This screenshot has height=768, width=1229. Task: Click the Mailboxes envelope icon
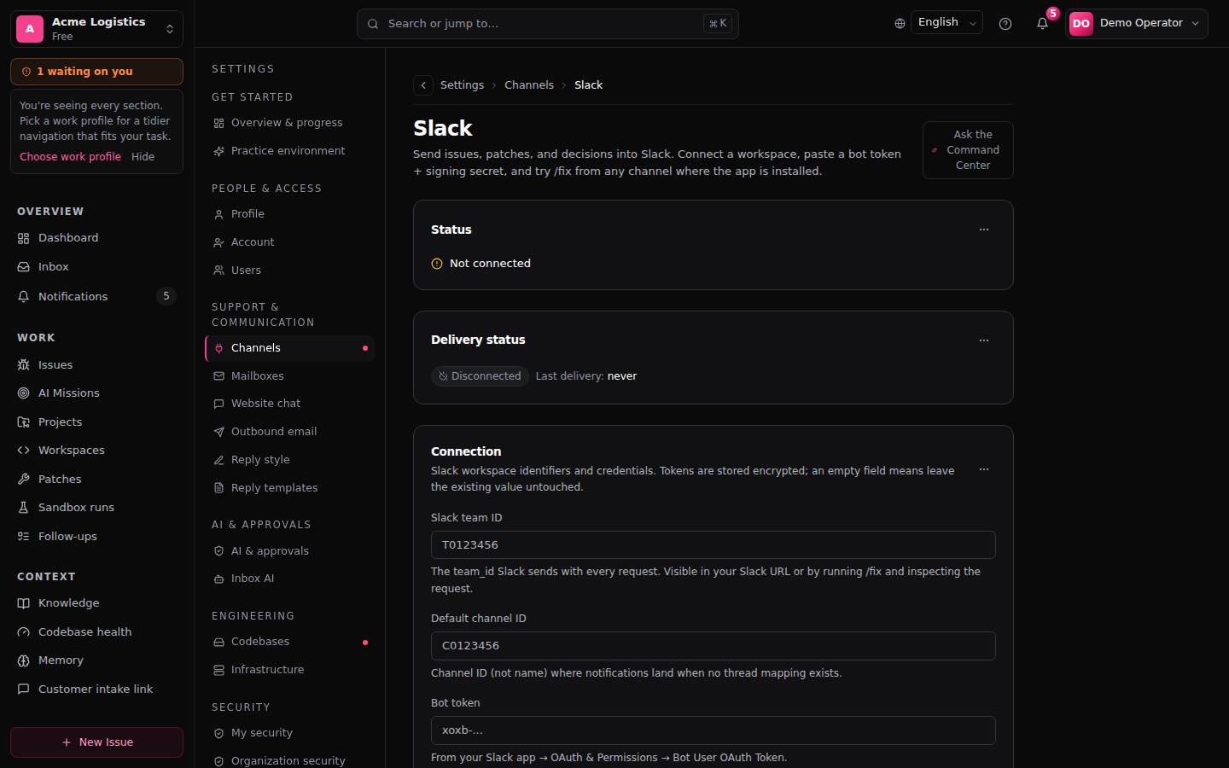219,376
